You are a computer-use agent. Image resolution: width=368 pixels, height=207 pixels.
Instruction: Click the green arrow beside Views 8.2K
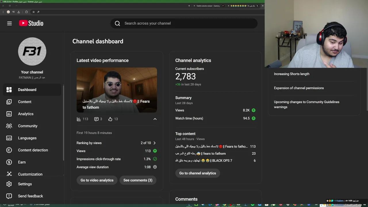pyautogui.click(x=254, y=110)
